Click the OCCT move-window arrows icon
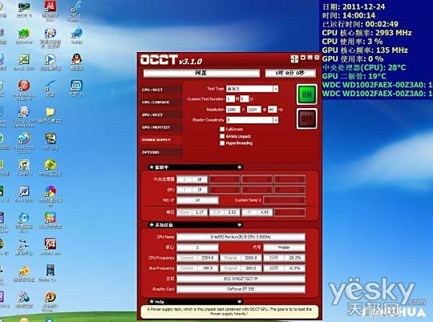This screenshot has height=322, width=433. (294, 58)
